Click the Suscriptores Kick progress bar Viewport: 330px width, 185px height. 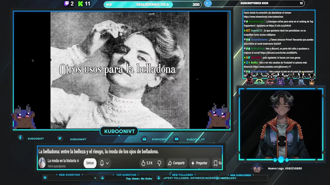254,3
